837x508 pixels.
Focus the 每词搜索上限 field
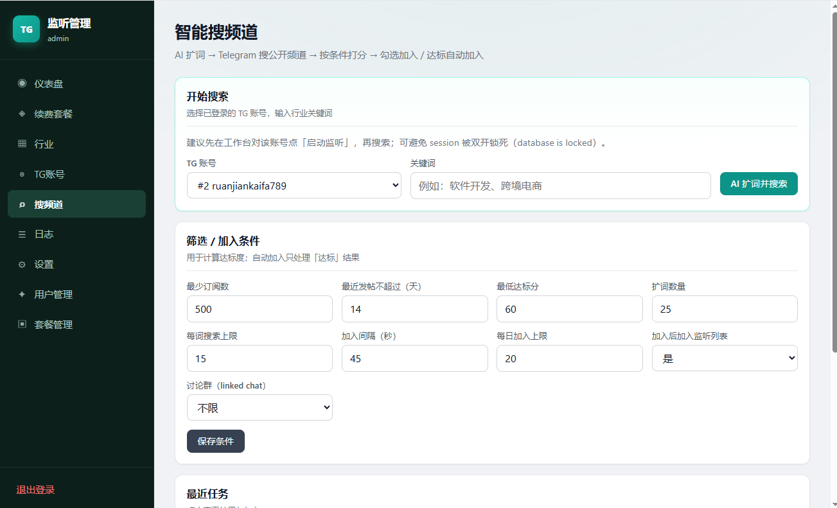[260, 358]
